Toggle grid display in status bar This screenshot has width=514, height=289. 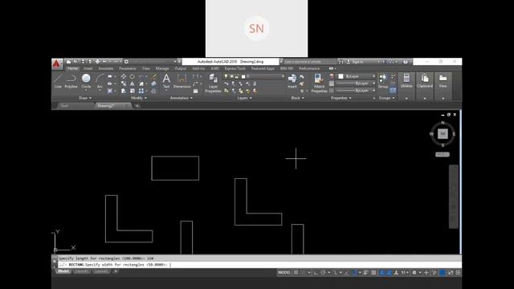click(296, 273)
